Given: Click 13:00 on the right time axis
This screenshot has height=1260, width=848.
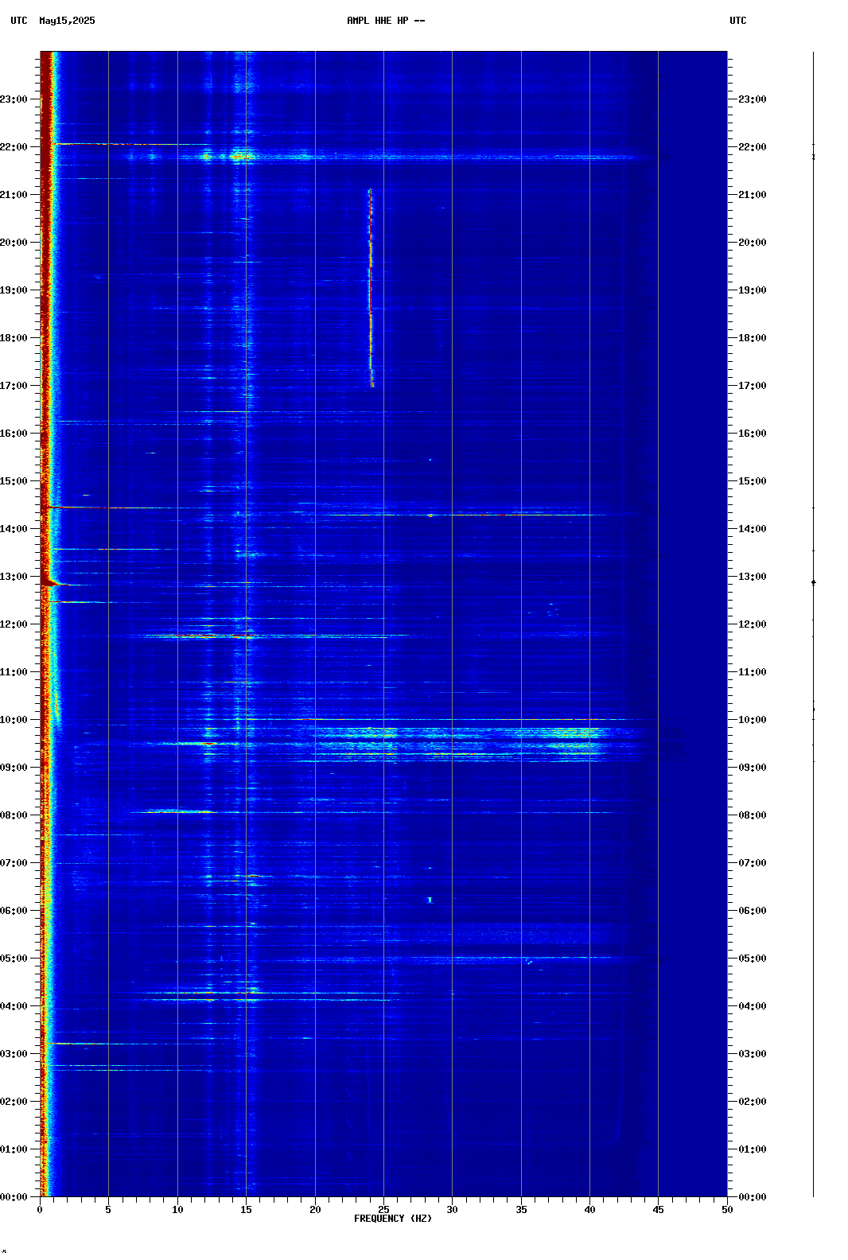Looking at the screenshot, I should pos(753,577).
